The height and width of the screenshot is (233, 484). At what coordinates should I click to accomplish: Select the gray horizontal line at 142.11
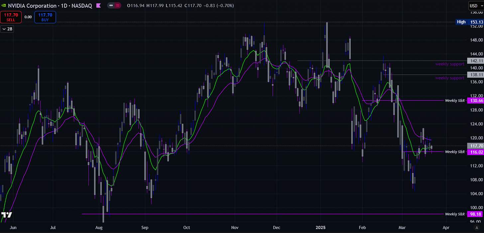382,61
